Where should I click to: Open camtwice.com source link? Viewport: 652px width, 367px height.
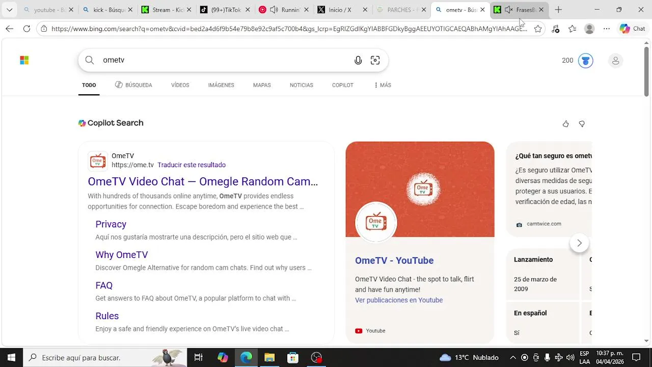point(544,224)
